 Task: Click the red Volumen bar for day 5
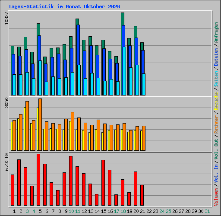tap(38, 180)
